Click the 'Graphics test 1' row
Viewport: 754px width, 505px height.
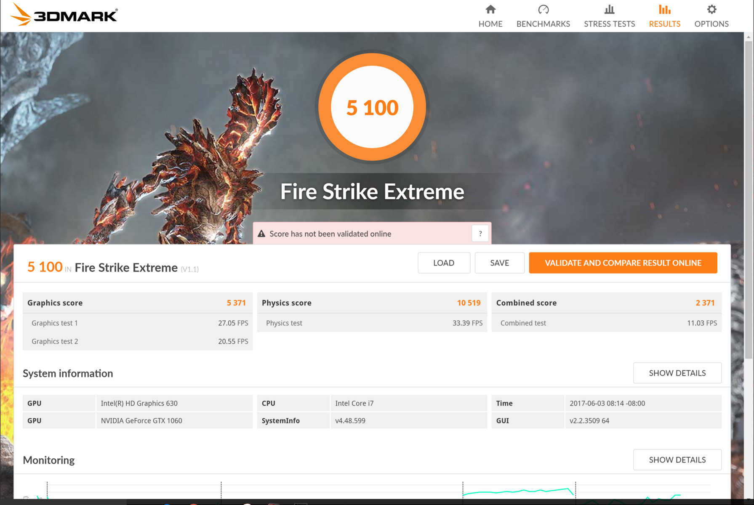click(x=138, y=323)
